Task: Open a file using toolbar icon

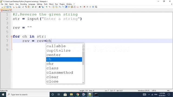Action: [x=5, y=7]
